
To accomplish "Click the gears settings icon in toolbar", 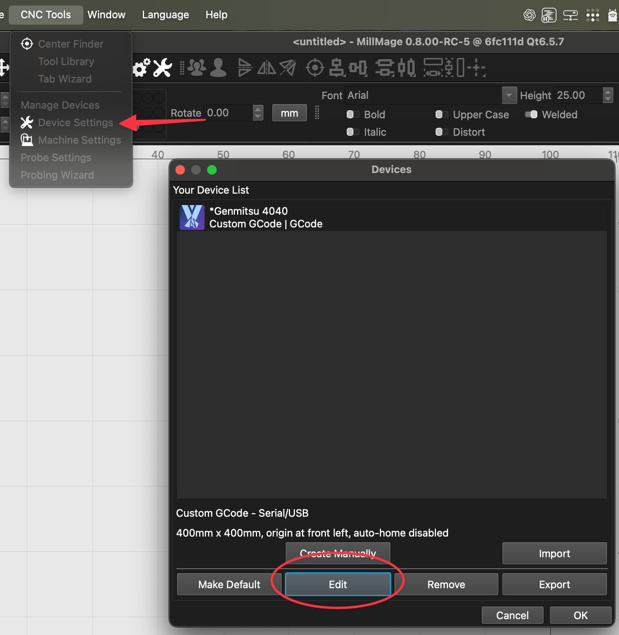I will (141, 68).
